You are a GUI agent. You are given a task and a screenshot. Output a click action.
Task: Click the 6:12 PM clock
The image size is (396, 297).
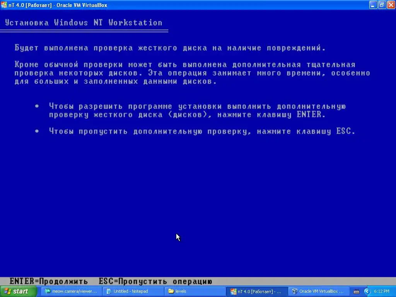click(x=381, y=292)
